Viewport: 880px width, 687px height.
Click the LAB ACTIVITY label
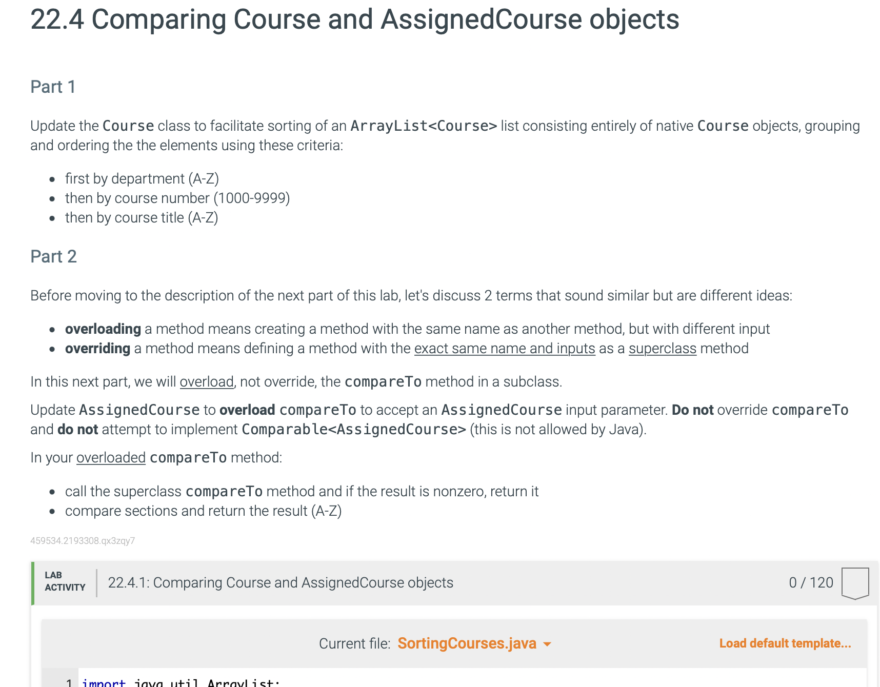[x=64, y=581]
